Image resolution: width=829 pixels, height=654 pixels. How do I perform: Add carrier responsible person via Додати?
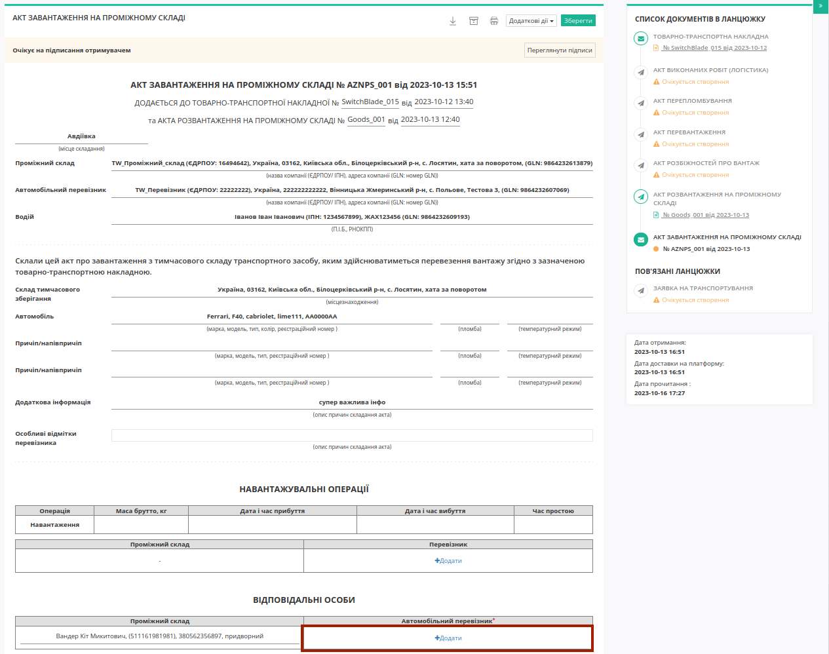coord(448,638)
